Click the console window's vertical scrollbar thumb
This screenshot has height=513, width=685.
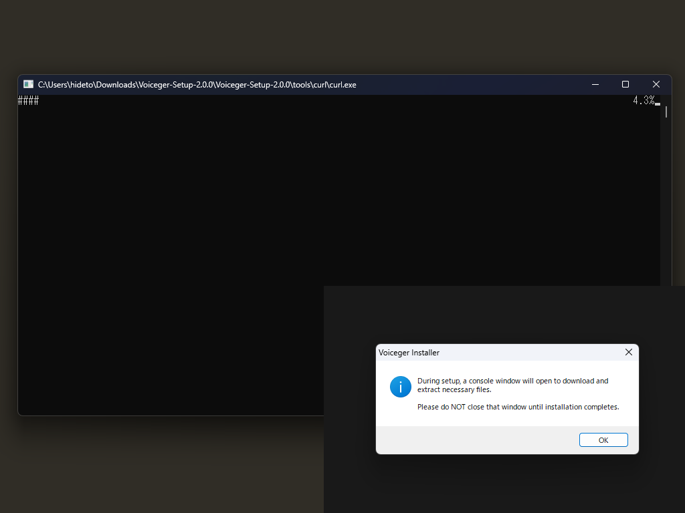(666, 112)
